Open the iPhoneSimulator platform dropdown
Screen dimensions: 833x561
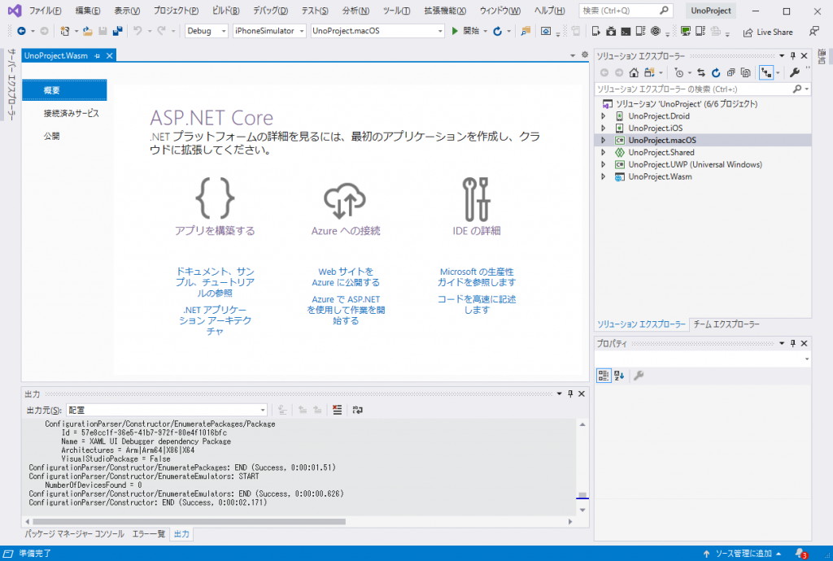269,31
